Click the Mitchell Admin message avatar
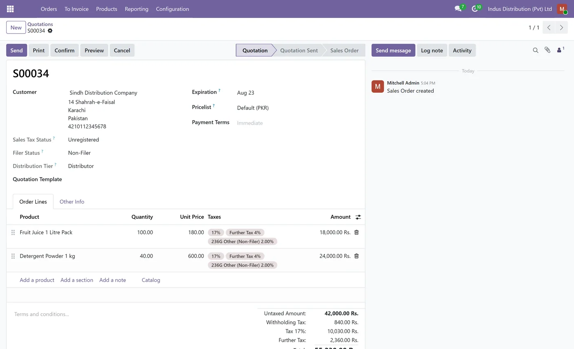This screenshot has width=574, height=349. 378,87
